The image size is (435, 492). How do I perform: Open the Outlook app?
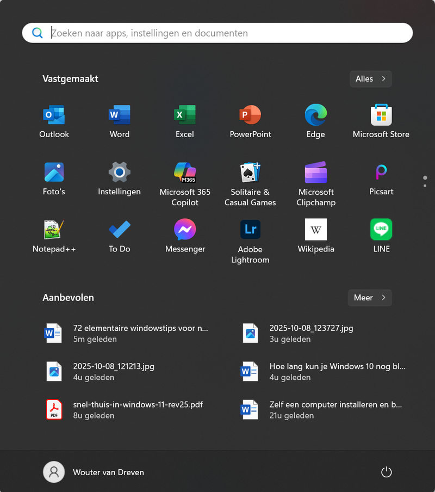[54, 115]
